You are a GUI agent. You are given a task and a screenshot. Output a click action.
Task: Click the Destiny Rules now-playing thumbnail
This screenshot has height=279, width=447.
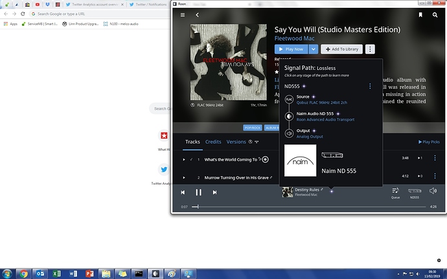[x=288, y=192]
